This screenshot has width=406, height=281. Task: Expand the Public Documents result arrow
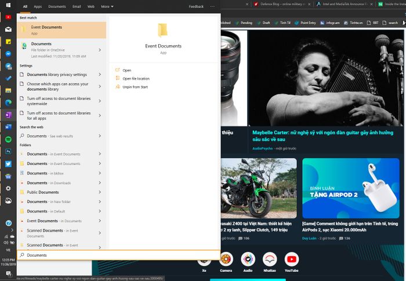(100, 192)
